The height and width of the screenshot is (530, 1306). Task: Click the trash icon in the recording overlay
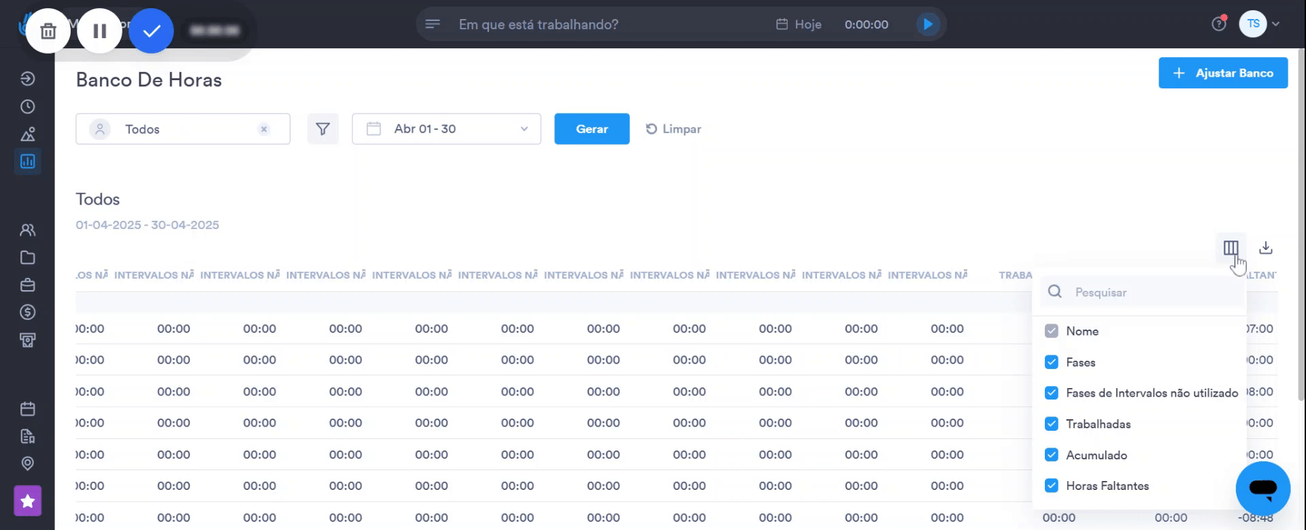[x=48, y=31]
